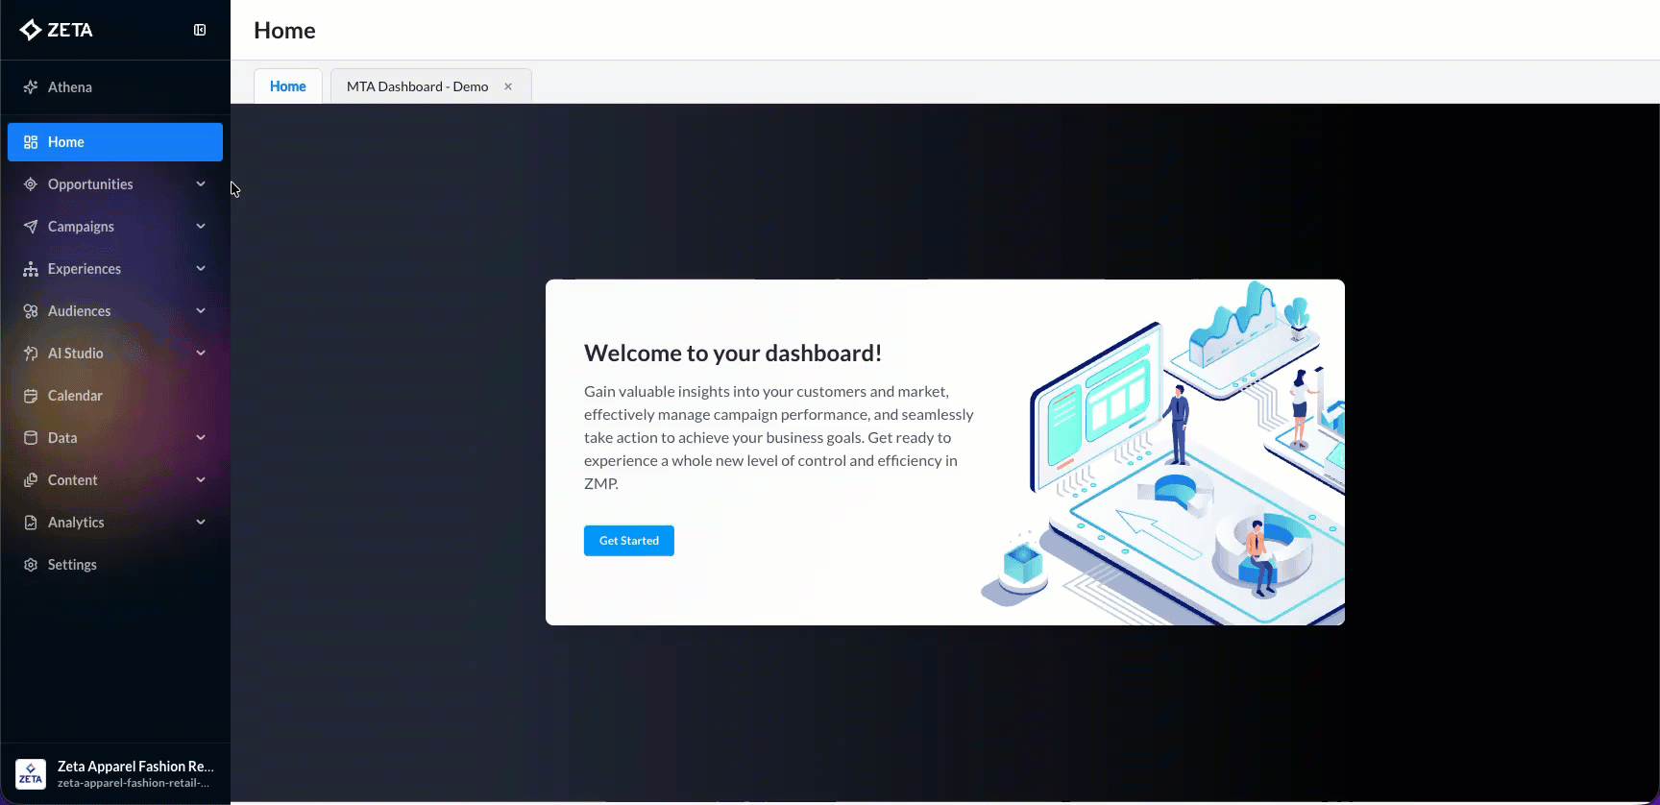Viewport: 1660px width, 805px height.
Task: Click the Experiences hierarchy icon
Action: 31,269
